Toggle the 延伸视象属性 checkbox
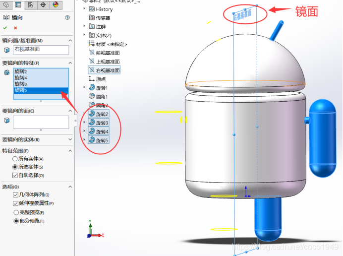Viewport: 343px width, 256px height. [x=15, y=203]
